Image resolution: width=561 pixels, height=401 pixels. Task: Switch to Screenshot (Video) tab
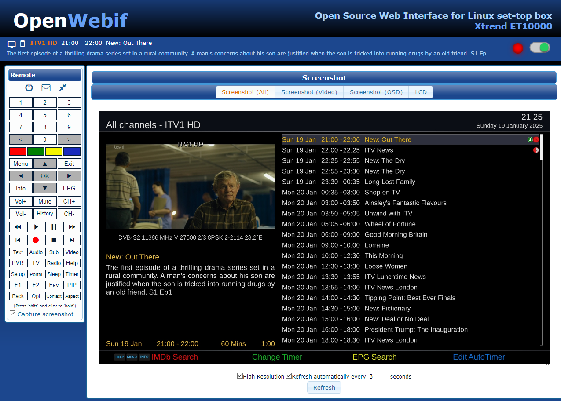coord(309,92)
